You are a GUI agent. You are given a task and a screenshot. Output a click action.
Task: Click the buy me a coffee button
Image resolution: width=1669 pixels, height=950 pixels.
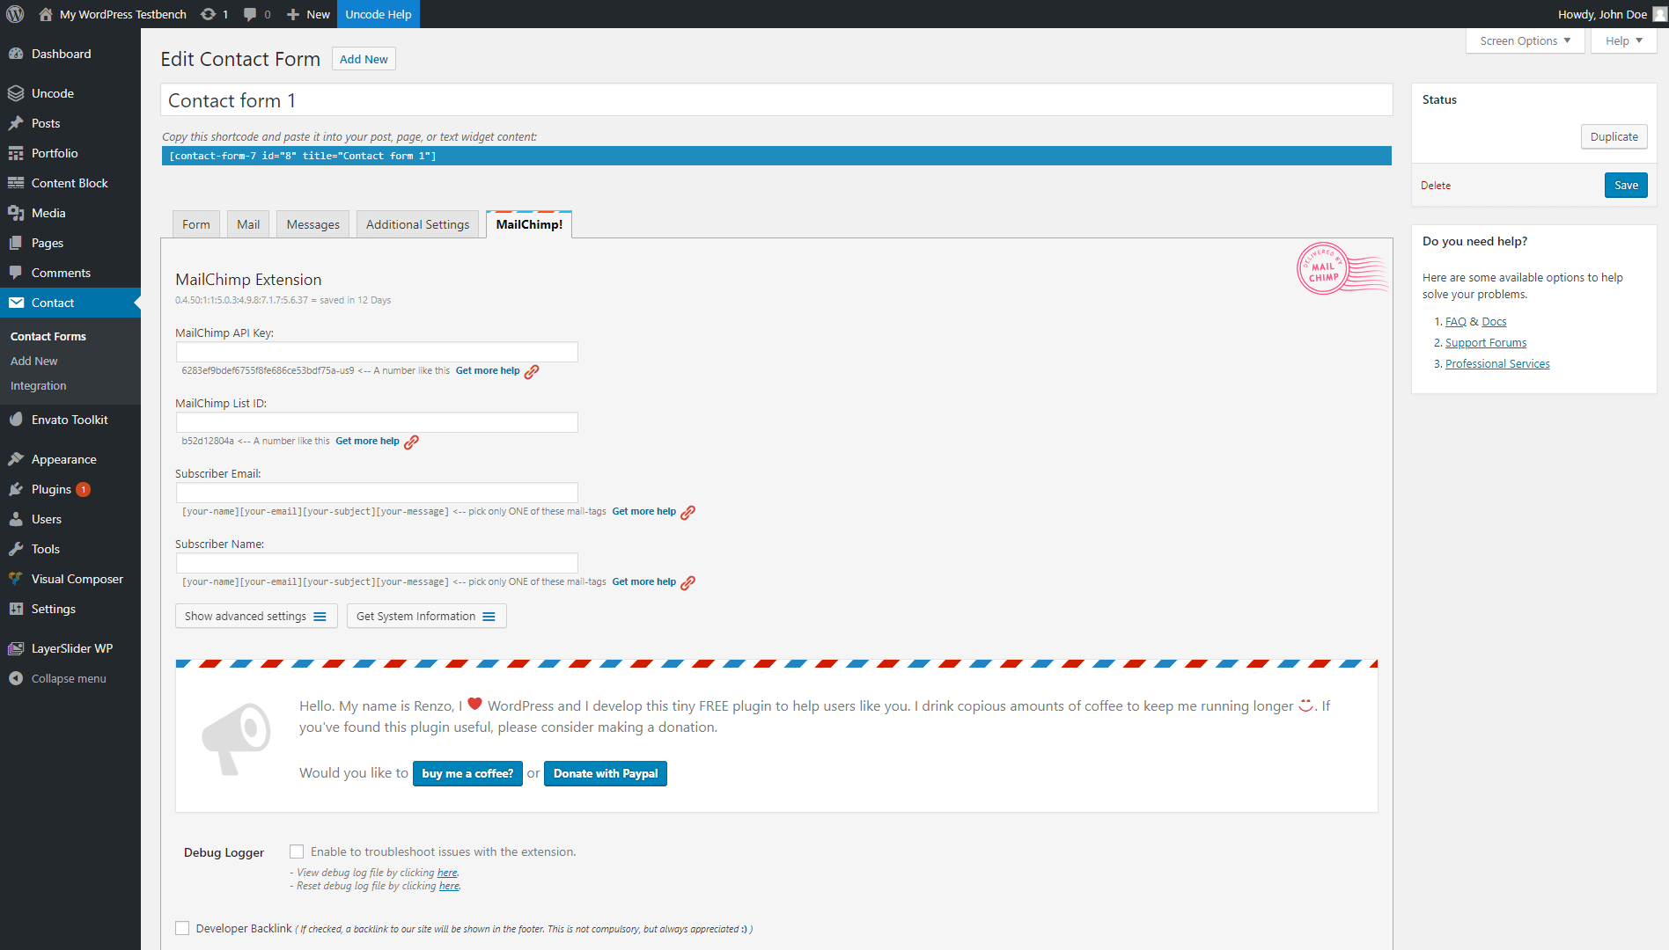pos(467,773)
